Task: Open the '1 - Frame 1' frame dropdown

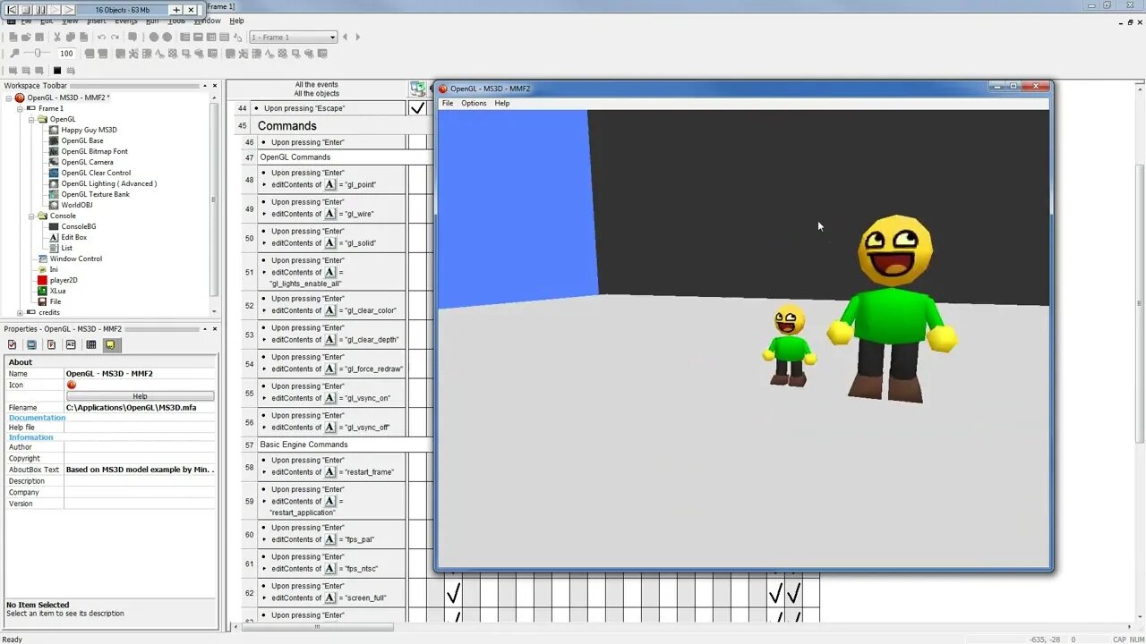Action: pyautogui.click(x=293, y=38)
